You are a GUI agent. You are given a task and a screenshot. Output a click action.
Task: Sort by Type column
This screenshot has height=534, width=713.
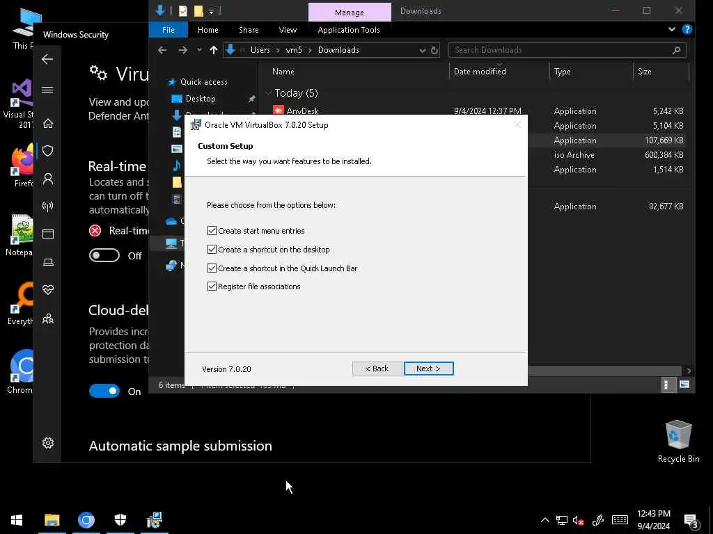(x=562, y=72)
